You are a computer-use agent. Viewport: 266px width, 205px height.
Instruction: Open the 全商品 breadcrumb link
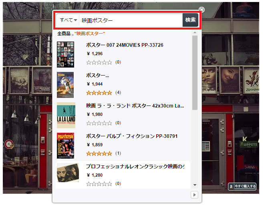tap(64, 34)
